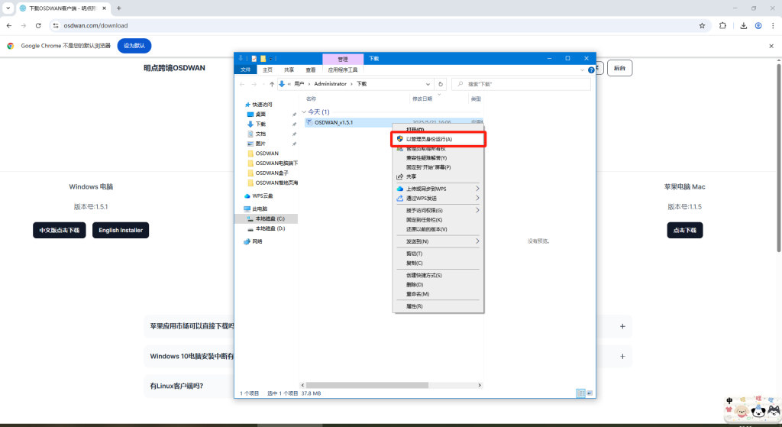782x427 pixels.
Task: Switch to large icons view in status bar
Action: coord(589,393)
